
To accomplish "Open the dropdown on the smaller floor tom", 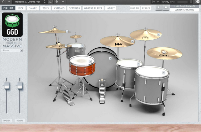I will click(139, 64).
